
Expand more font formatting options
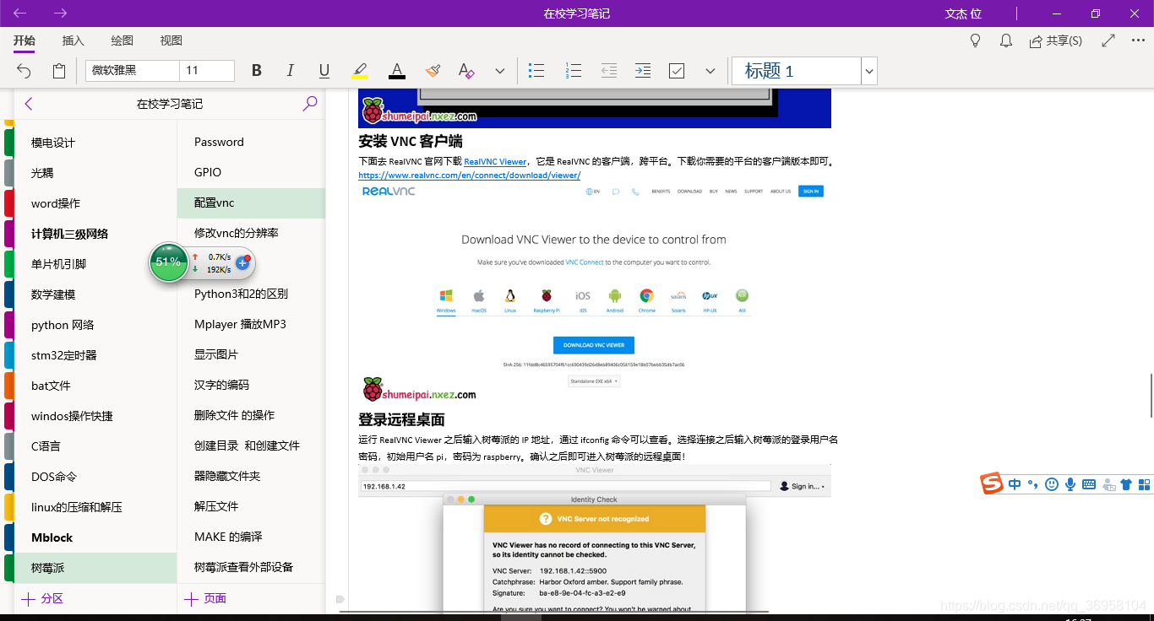coord(499,71)
